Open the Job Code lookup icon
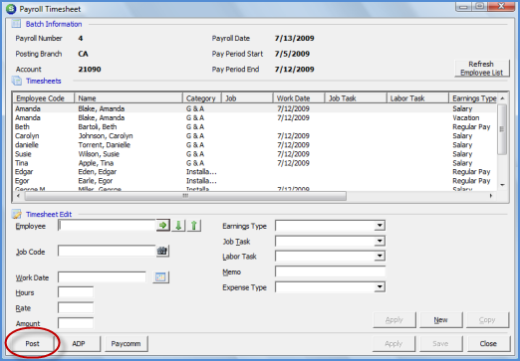The height and width of the screenshot is (361, 520). [x=162, y=251]
